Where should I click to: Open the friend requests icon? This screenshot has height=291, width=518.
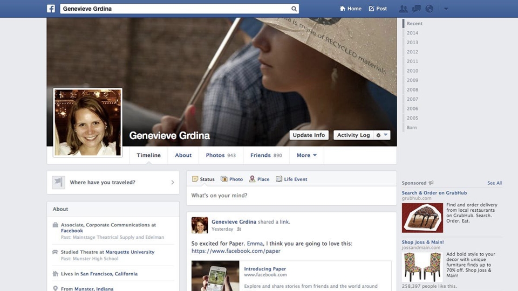pos(403,9)
